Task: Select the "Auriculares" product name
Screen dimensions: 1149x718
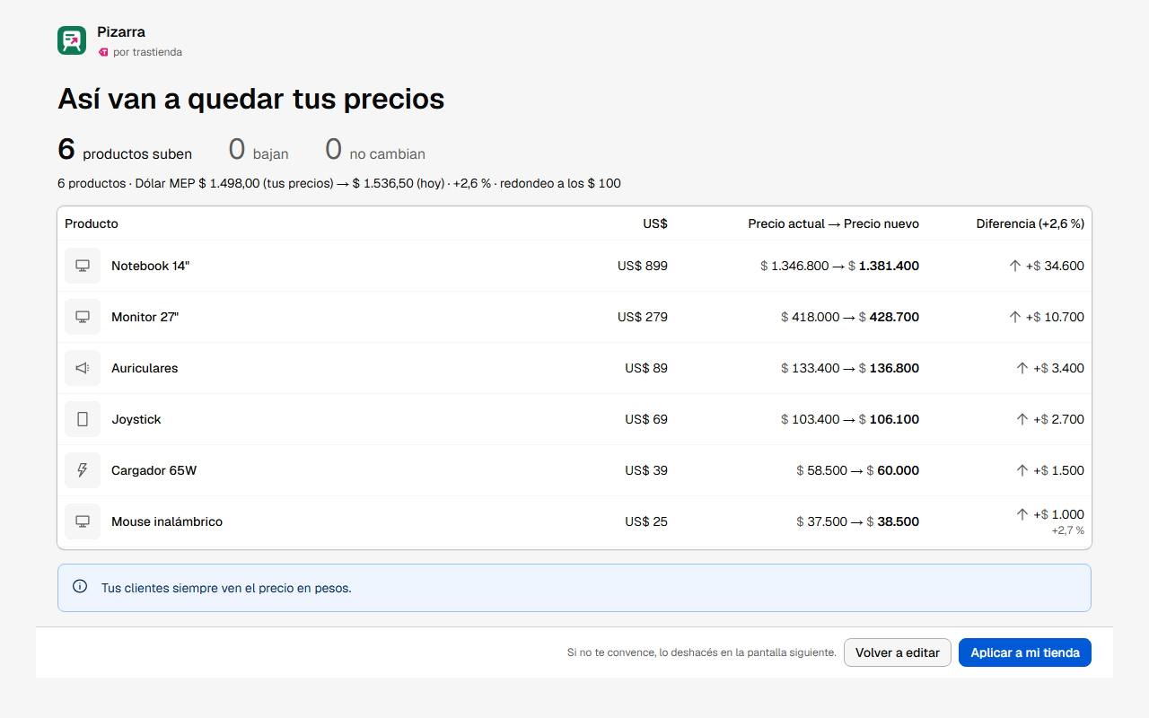Action: [145, 368]
